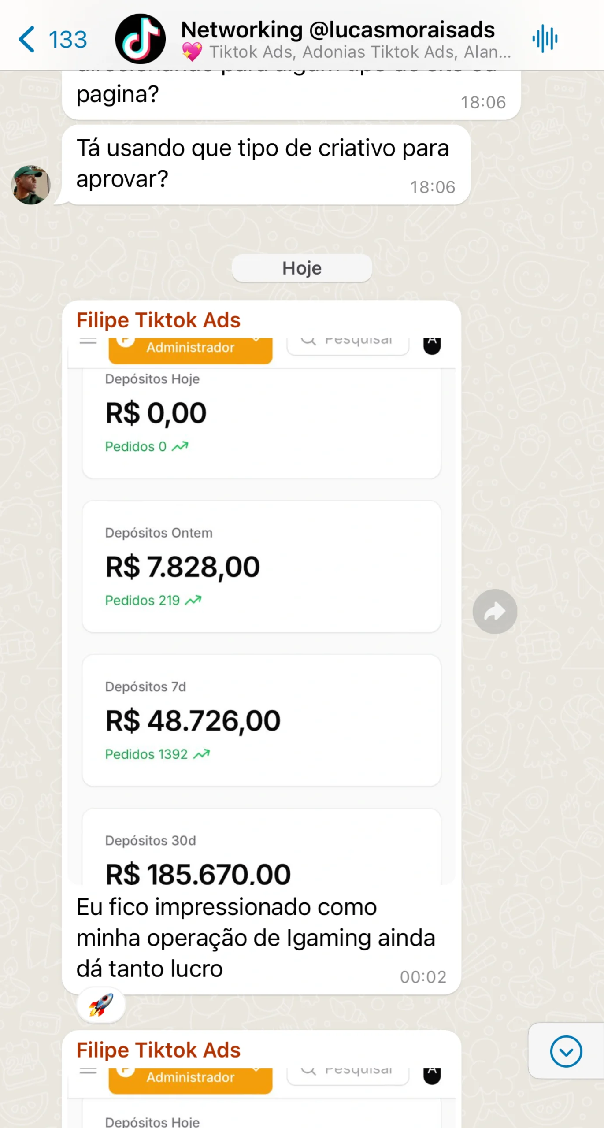
Task: Tap the back arrow to leave chat
Action: click(x=26, y=39)
